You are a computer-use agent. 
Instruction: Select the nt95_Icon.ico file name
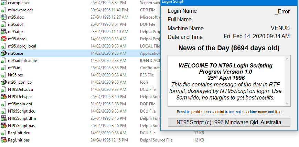[20, 82]
